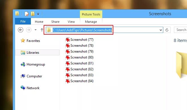Image resolution: width=187 pixels, height=110 pixels.
Task: Switch to the View ribbon tab
Action: click(71, 22)
